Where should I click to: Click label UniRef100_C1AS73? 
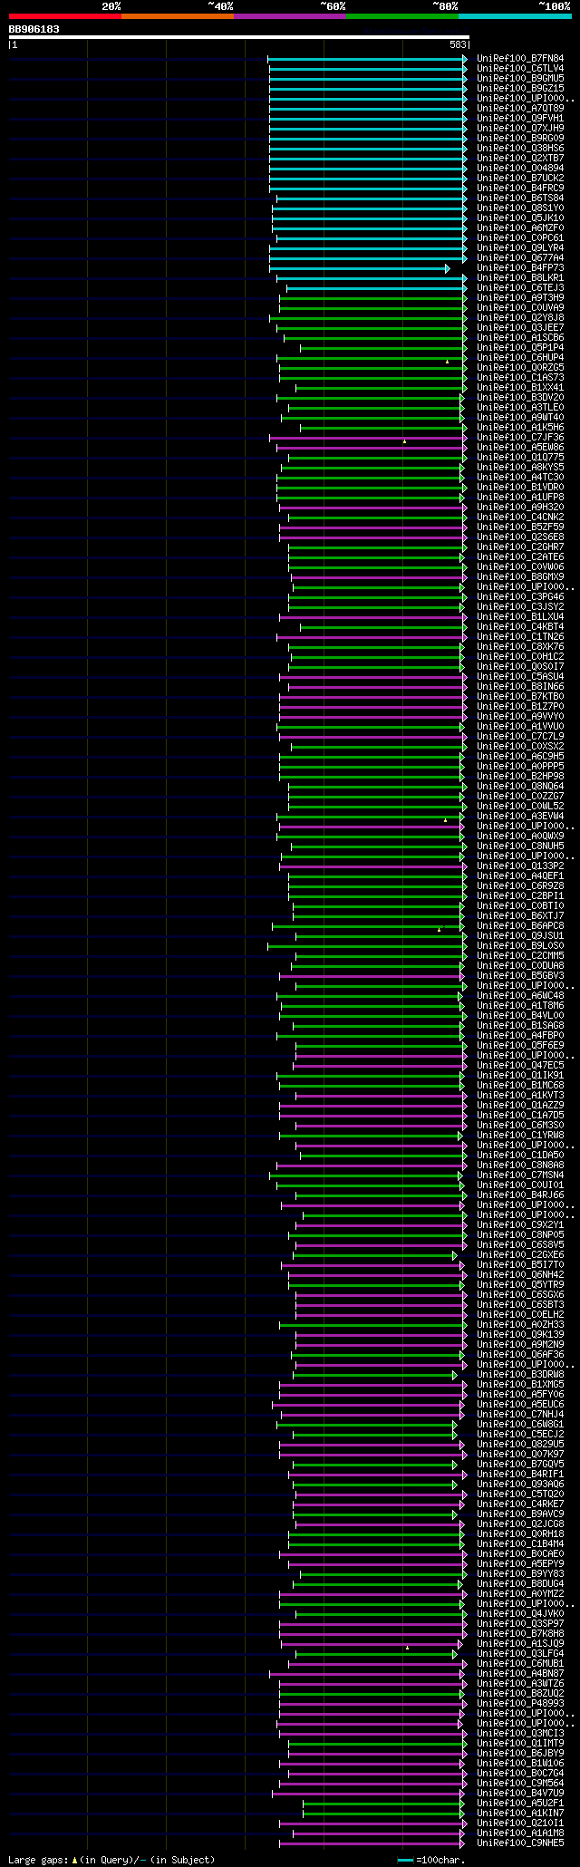point(520,378)
